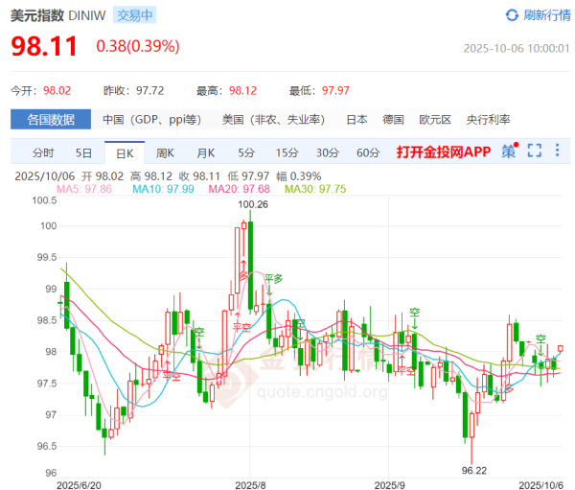Open the 欧元区 data tab
Screen dimensions: 575x490
(435, 120)
